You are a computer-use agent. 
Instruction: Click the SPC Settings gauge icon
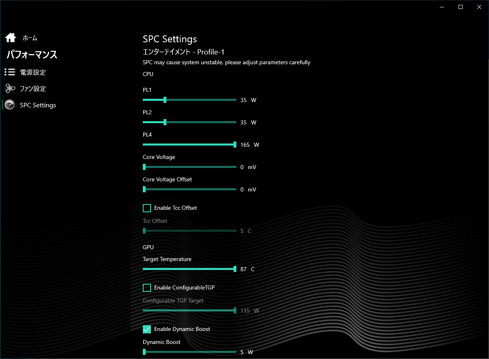[10, 105]
